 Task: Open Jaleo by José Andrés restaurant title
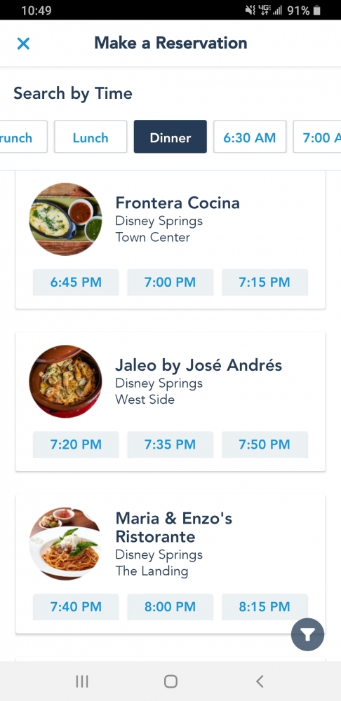(199, 365)
